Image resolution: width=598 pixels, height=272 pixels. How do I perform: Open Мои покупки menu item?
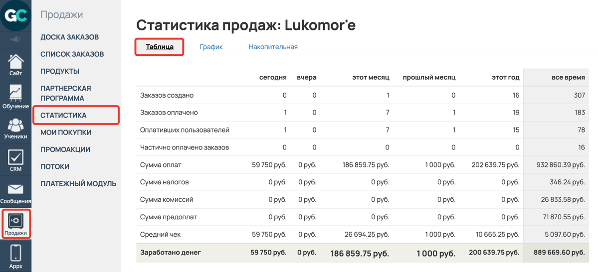pos(66,133)
